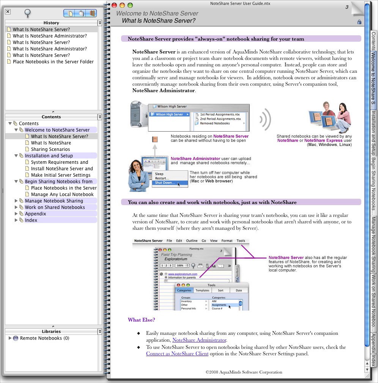
Task: Expand the Index section in the tree
Action: coord(16,220)
